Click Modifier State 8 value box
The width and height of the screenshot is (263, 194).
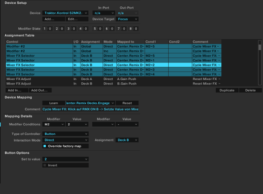(x=136, y=29)
